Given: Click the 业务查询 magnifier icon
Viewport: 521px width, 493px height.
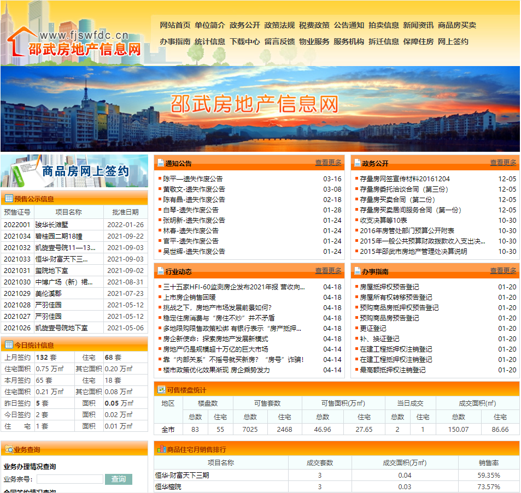Looking at the screenshot, I should [9, 450].
